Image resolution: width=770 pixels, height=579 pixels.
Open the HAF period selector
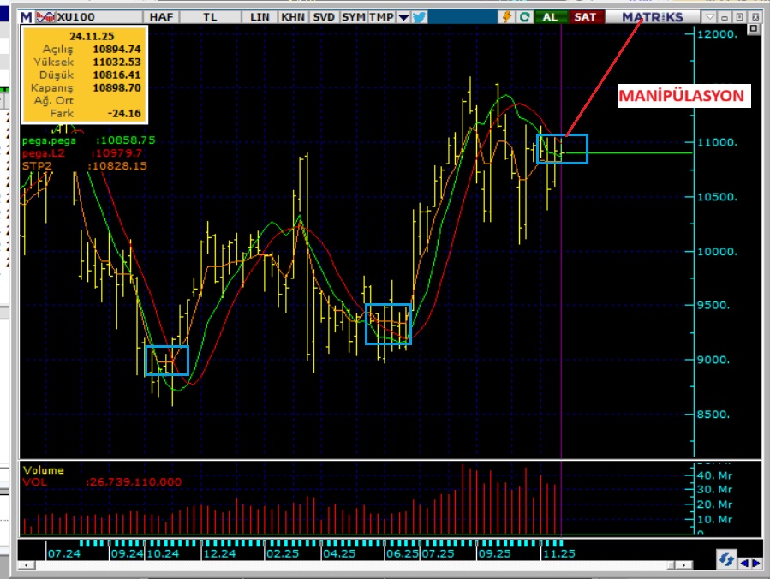[160, 17]
